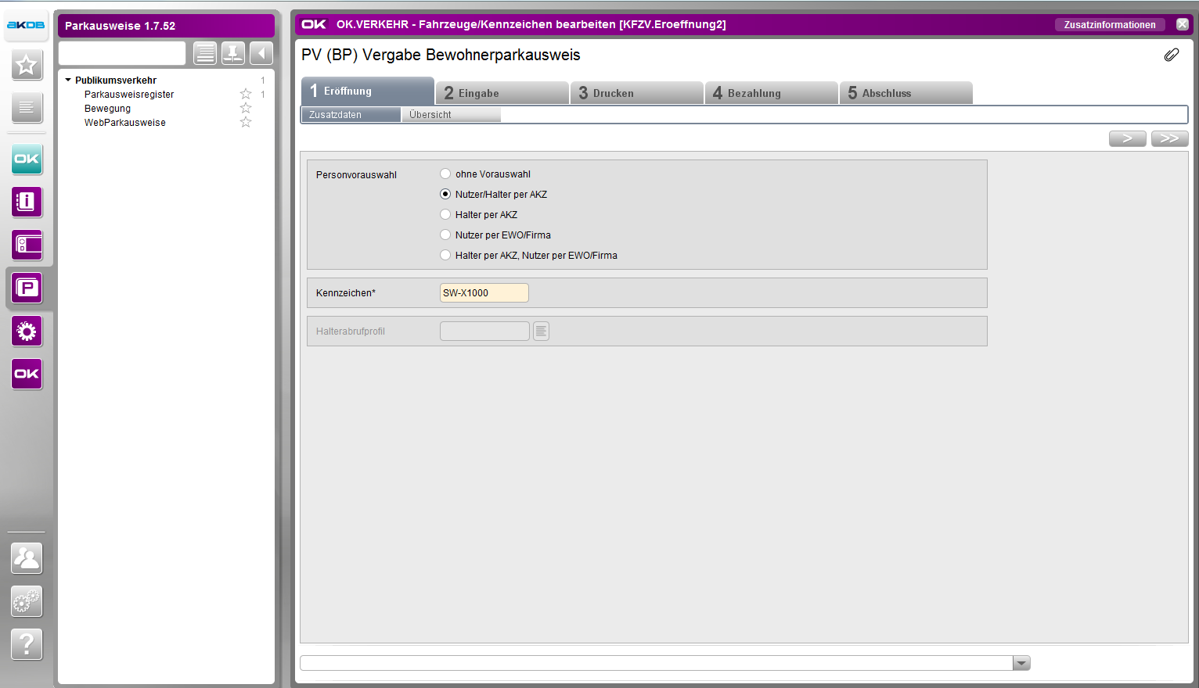Screen dimensions: 1199x688
Task: Click the single arrow next-step button
Action: coord(1127,138)
